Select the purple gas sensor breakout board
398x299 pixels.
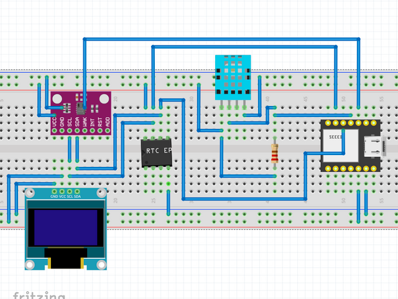[x=81, y=112]
